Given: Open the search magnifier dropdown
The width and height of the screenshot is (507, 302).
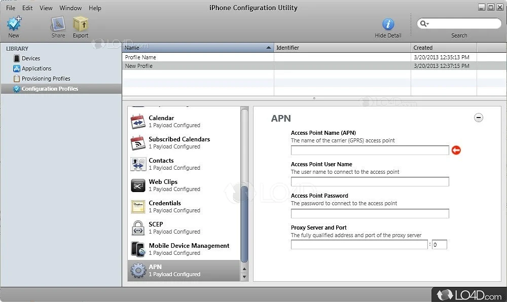Looking at the screenshot, I should 423,24.
